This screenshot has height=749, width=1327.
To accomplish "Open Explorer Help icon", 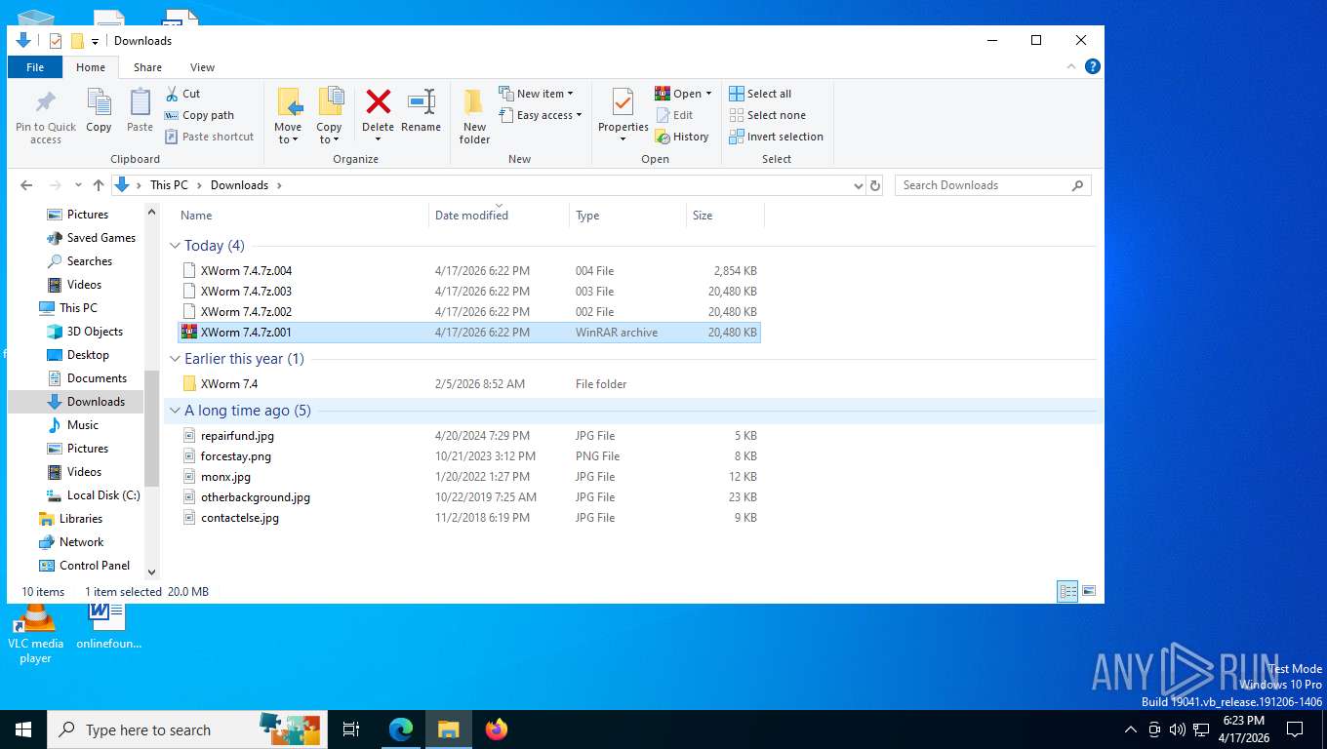I will pos(1093,66).
